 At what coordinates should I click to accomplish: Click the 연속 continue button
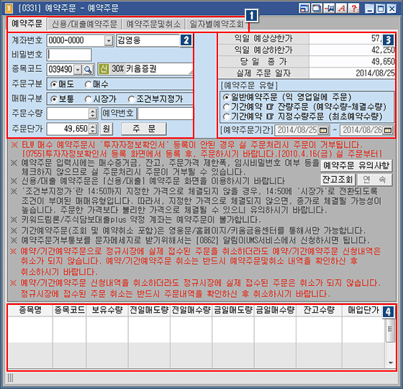click(x=374, y=180)
